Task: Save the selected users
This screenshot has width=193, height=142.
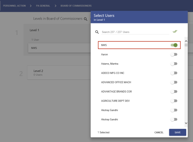Action: pos(178,132)
